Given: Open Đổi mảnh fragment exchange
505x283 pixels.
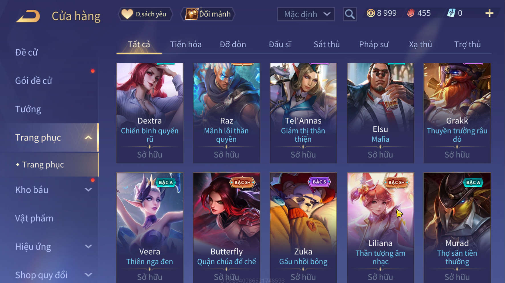Looking at the screenshot, I should click(208, 14).
